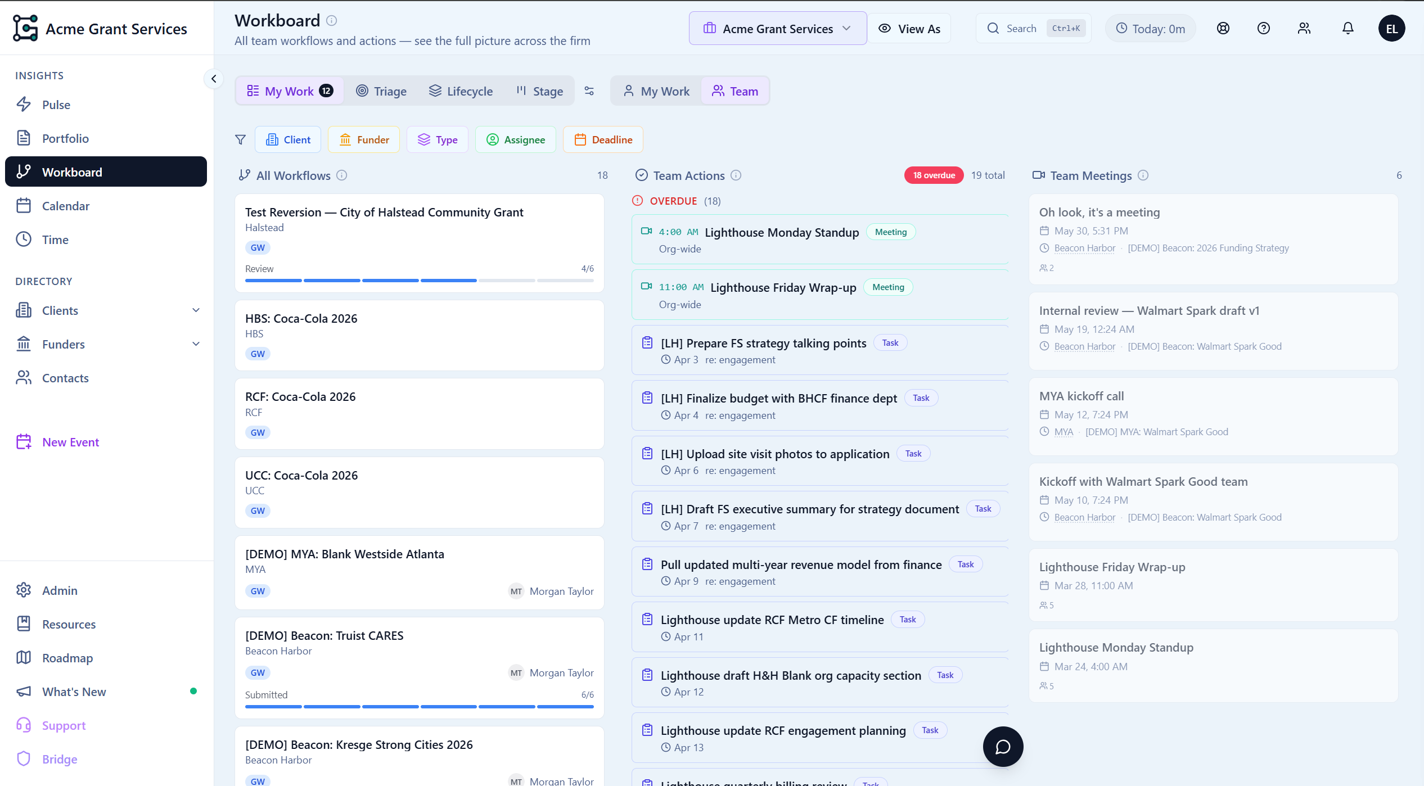Open Workboard in the sidebar
Image resolution: width=1424 pixels, height=786 pixels.
106,172
